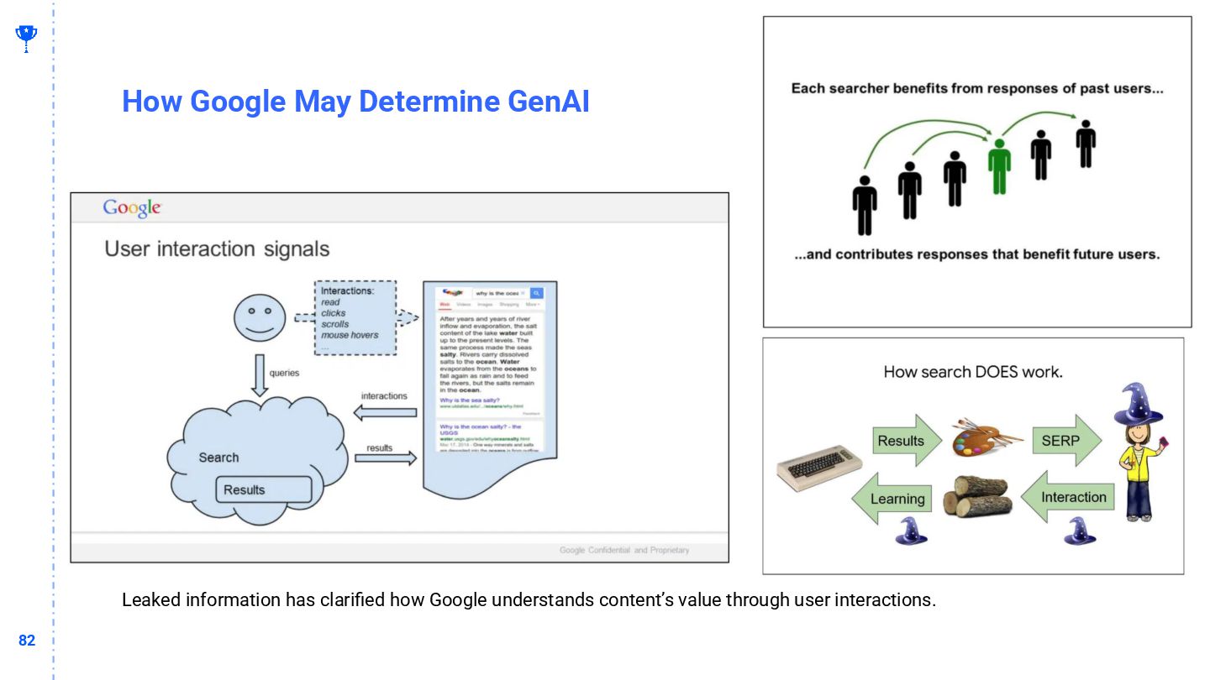Select the 'Leaked information has clarified' caption

[x=529, y=599]
